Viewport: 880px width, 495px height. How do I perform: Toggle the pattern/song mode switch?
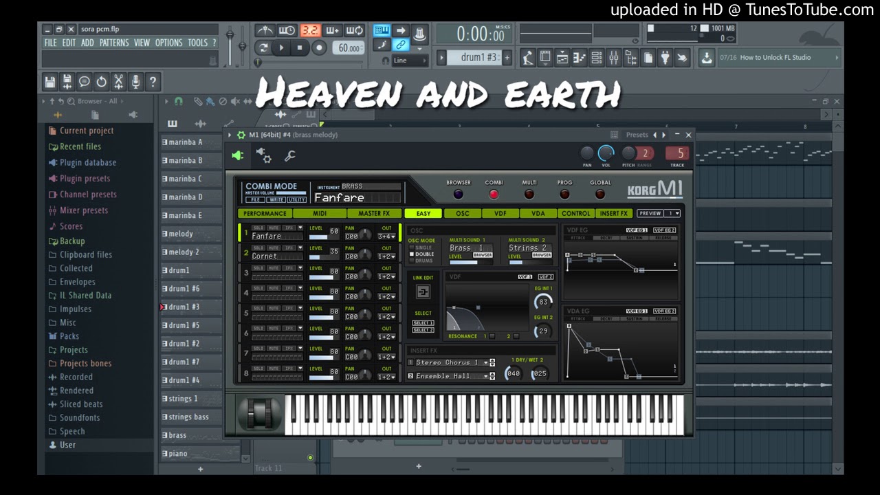(x=263, y=47)
